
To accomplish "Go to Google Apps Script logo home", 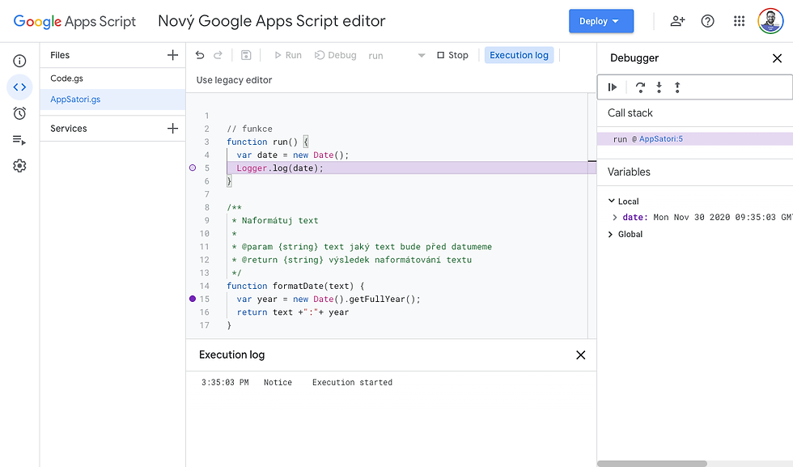I will 74,21.
